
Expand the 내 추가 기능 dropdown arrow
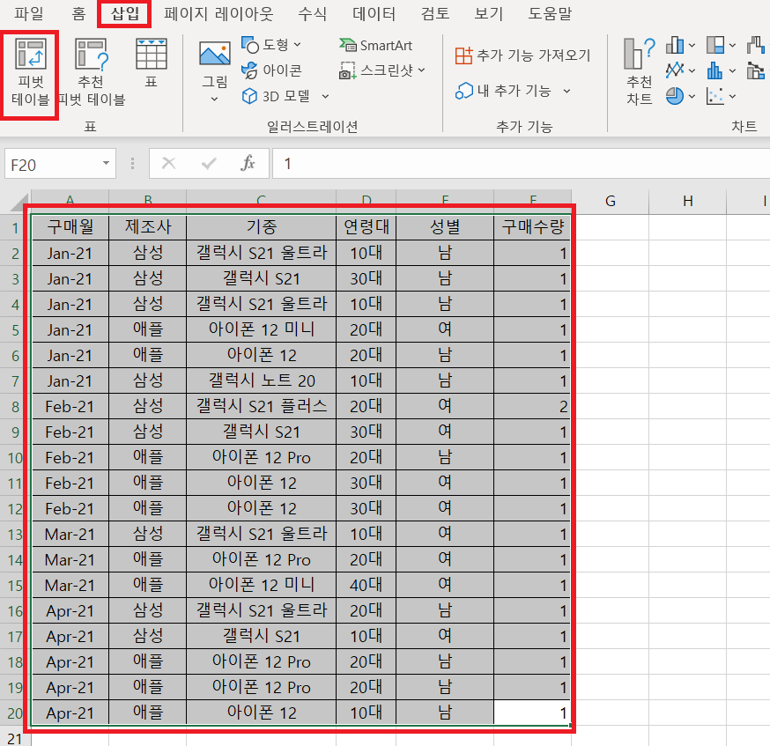point(566,91)
